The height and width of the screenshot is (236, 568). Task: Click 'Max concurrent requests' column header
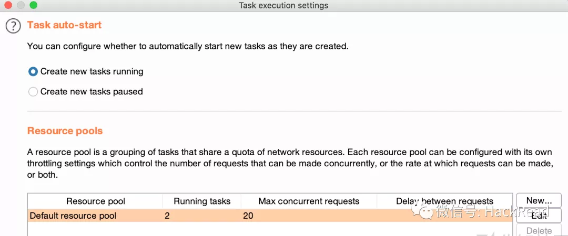tap(309, 201)
